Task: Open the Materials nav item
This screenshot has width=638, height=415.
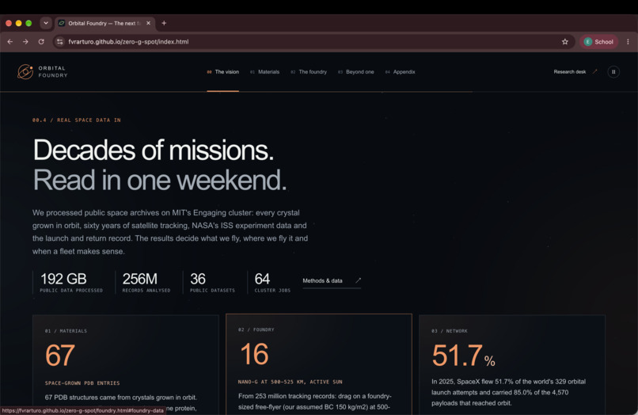Action: (x=265, y=72)
